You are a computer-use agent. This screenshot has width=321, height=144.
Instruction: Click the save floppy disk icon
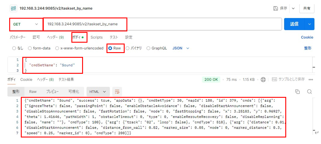(x=275, y=9)
